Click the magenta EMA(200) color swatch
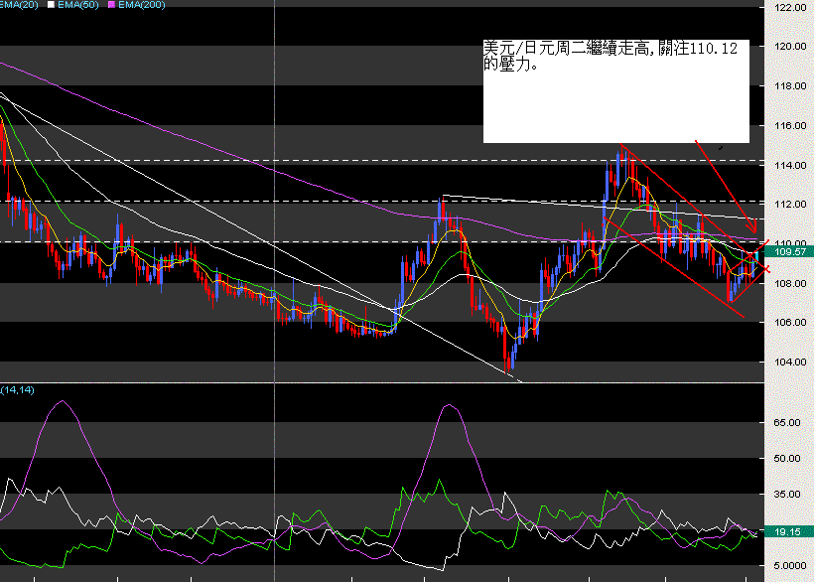This screenshot has width=814, height=582. 111,5
